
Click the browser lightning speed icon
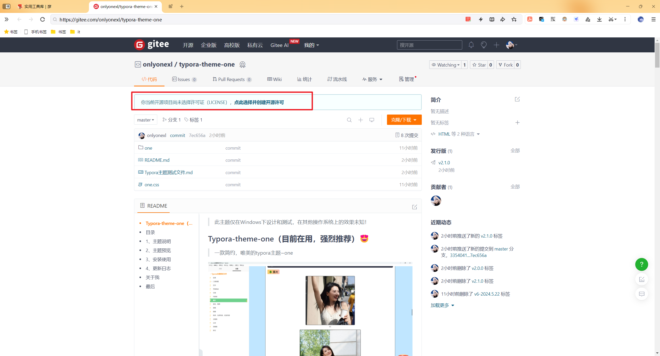coord(481,19)
